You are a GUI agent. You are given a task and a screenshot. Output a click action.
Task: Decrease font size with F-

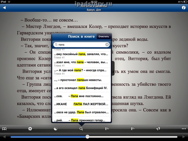tap(132, 129)
